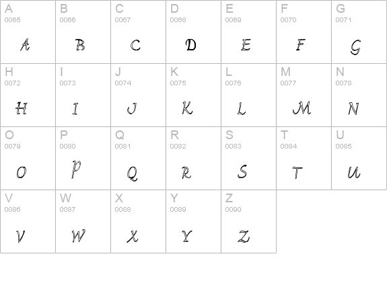This screenshot has width=387, height=283.
Task: Select the letter E glyph preview
Action: pyautogui.click(x=246, y=45)
